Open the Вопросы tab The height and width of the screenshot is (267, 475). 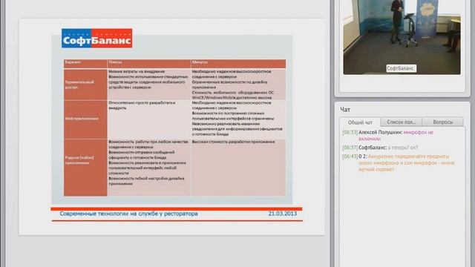[442, 122]
